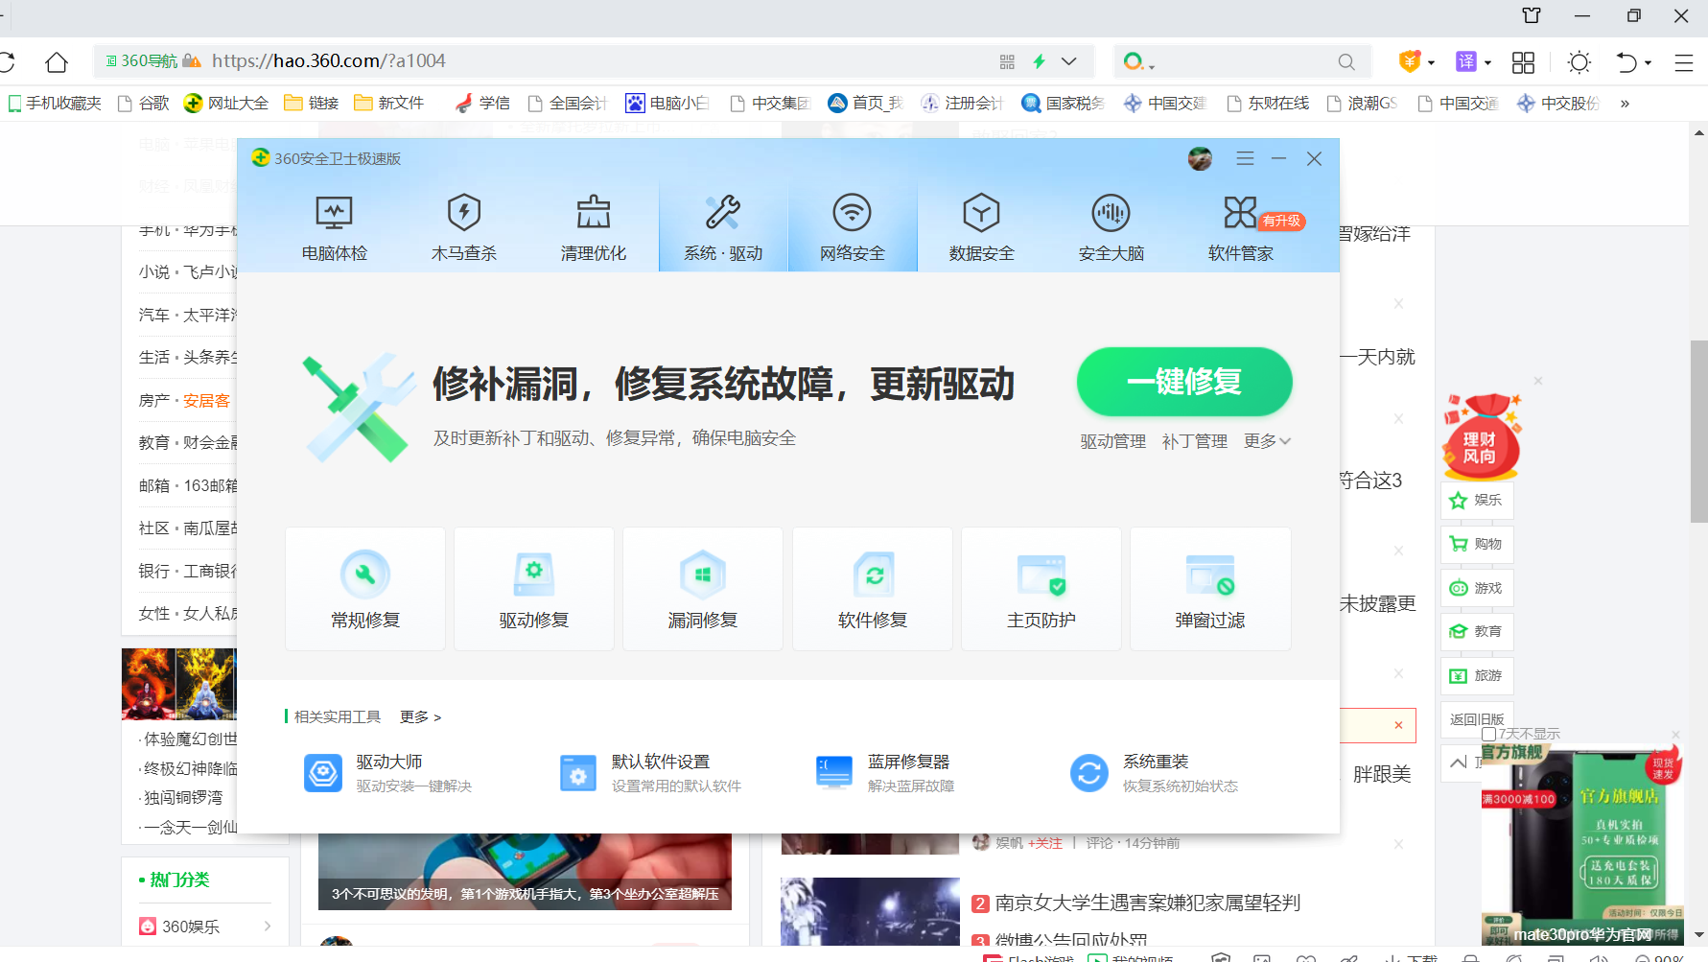Open the 360 Safe hamburger menu

(1245, 158)
